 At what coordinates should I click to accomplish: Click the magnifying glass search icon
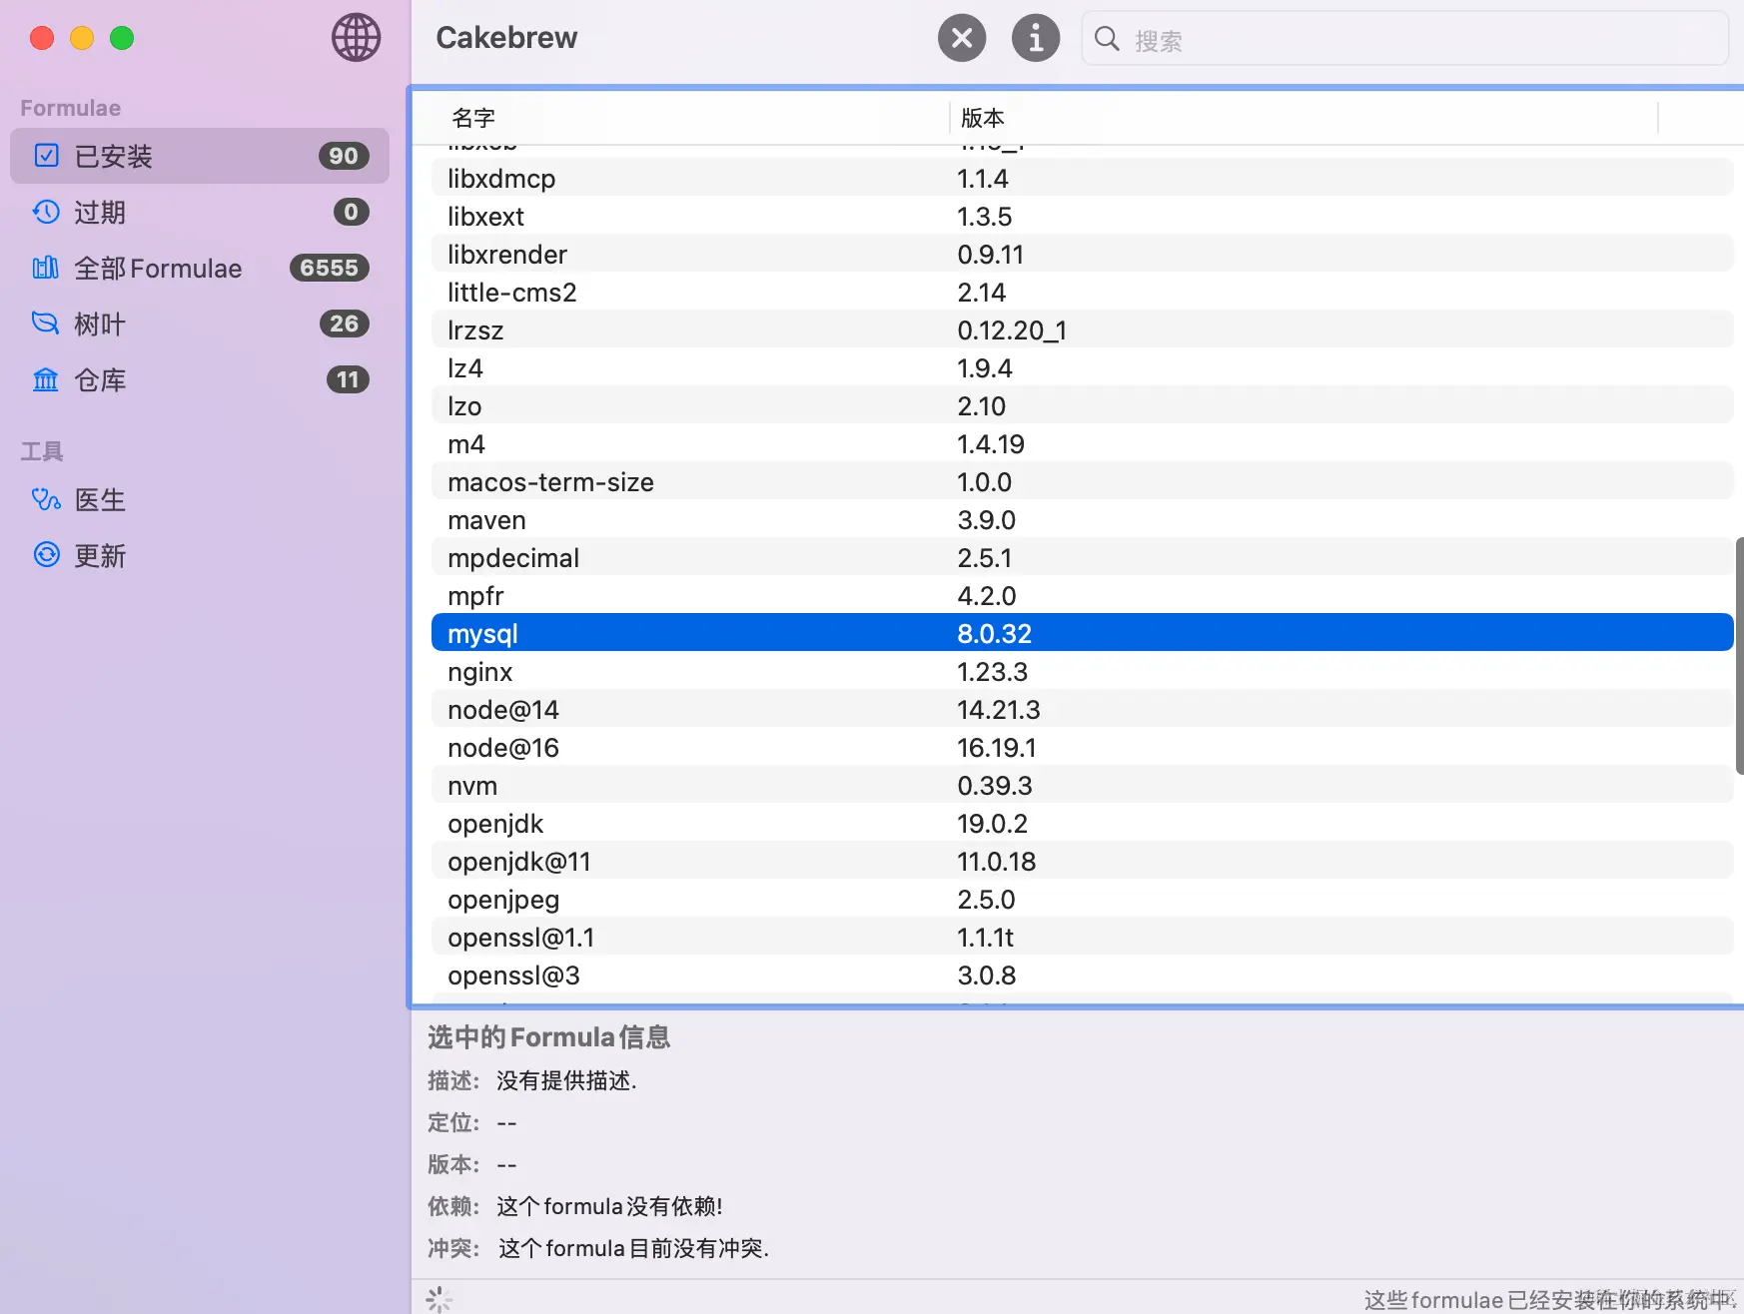(1107, 39)
